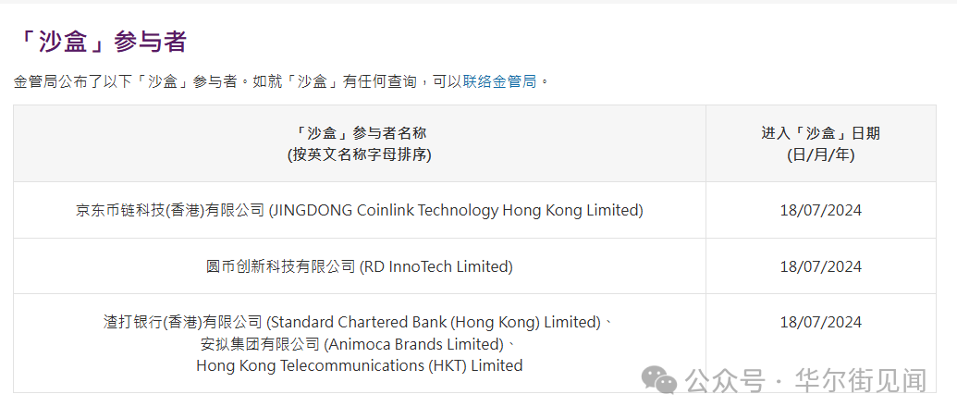Click the 「沙盒」参与者 page heading
The width and height of the screenshot is (957, 419).
point(102,42)
